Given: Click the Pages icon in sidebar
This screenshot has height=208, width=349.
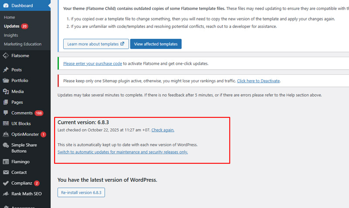Looking at the screenshot, I should tap(6, 102).
